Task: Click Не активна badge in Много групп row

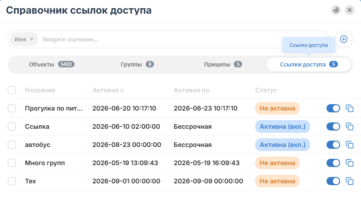Action: (x=277, y=163)
